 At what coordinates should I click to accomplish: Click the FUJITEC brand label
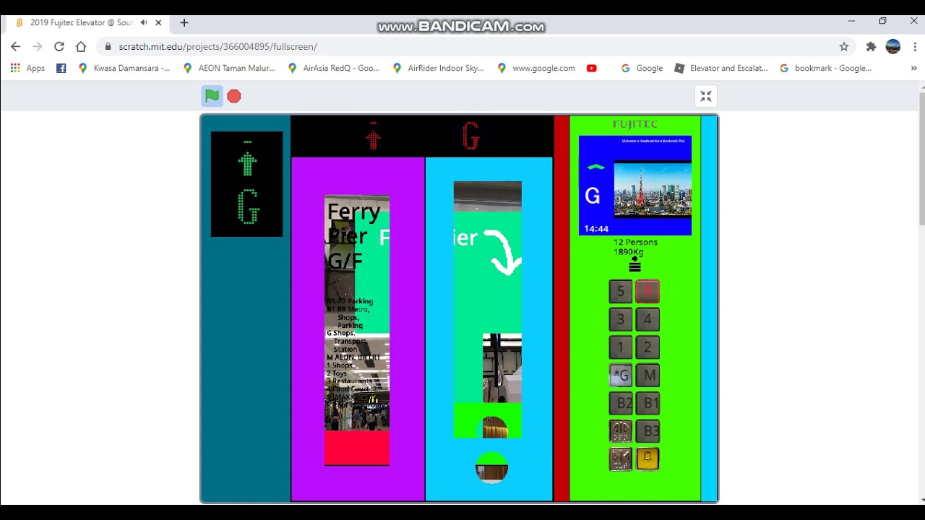pyautogui.click(x=635, y=124)
